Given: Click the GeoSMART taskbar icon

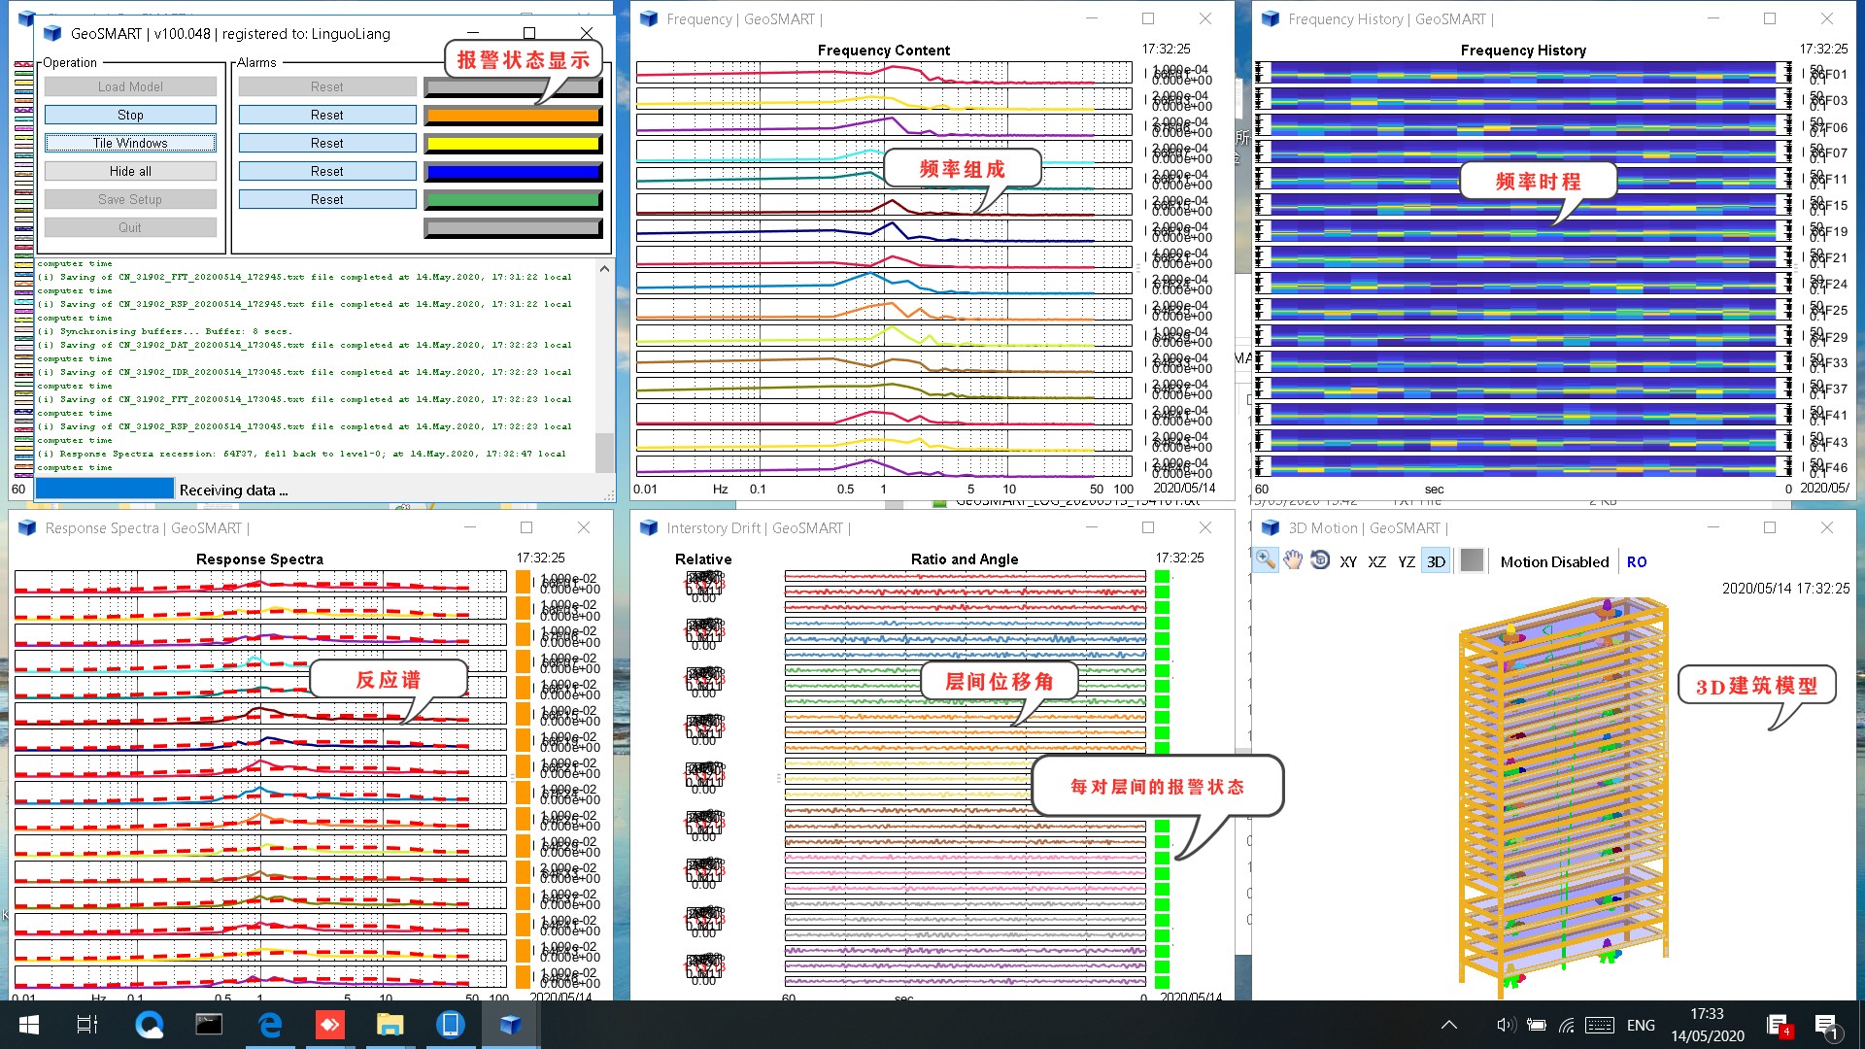Looking at the screenshot, I should pyautogui.click(x=509, y=1024).
